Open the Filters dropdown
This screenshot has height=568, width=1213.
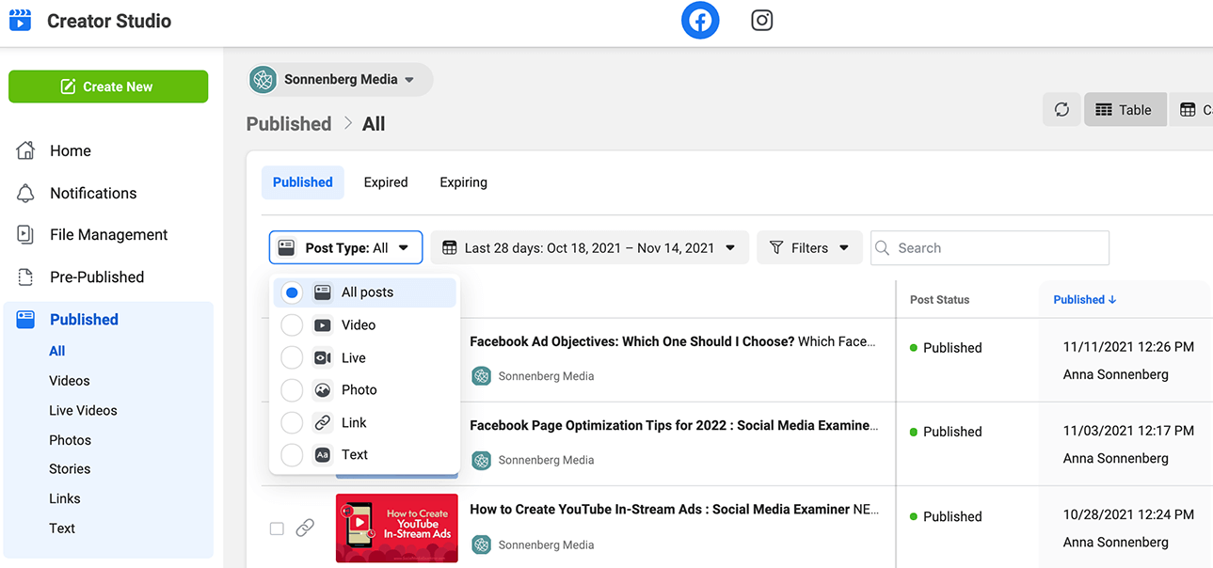click(x=809, y=248)
